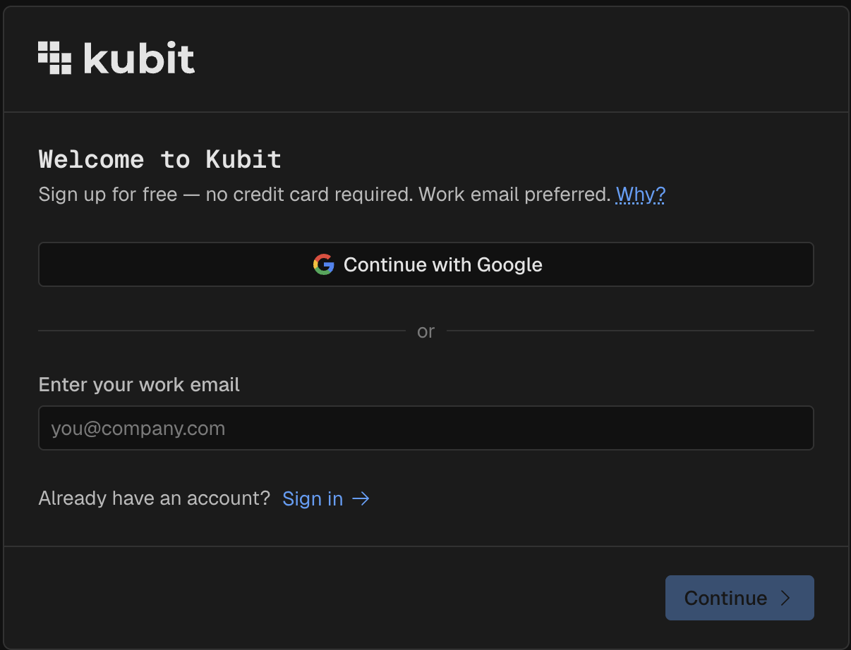Click the Google "G" icon
This screenshot has width=851, height=650.
coord(324,264)
